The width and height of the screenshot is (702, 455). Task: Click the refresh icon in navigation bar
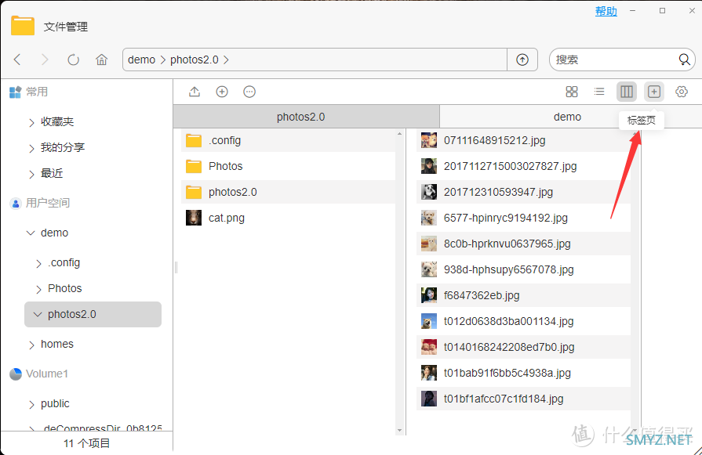point(74,60)
